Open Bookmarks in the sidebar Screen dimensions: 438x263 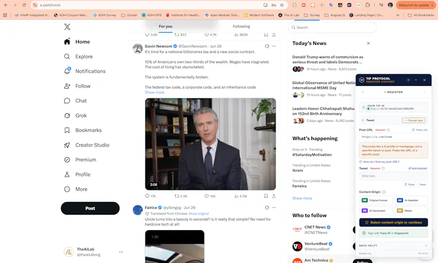click(x=83, y=130)
